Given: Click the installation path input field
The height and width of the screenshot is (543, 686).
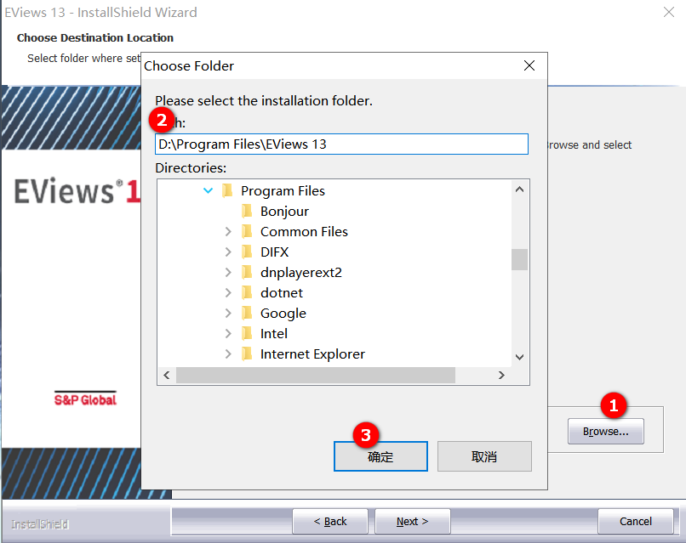Looking at the screenshot, I should coord(341,144).
